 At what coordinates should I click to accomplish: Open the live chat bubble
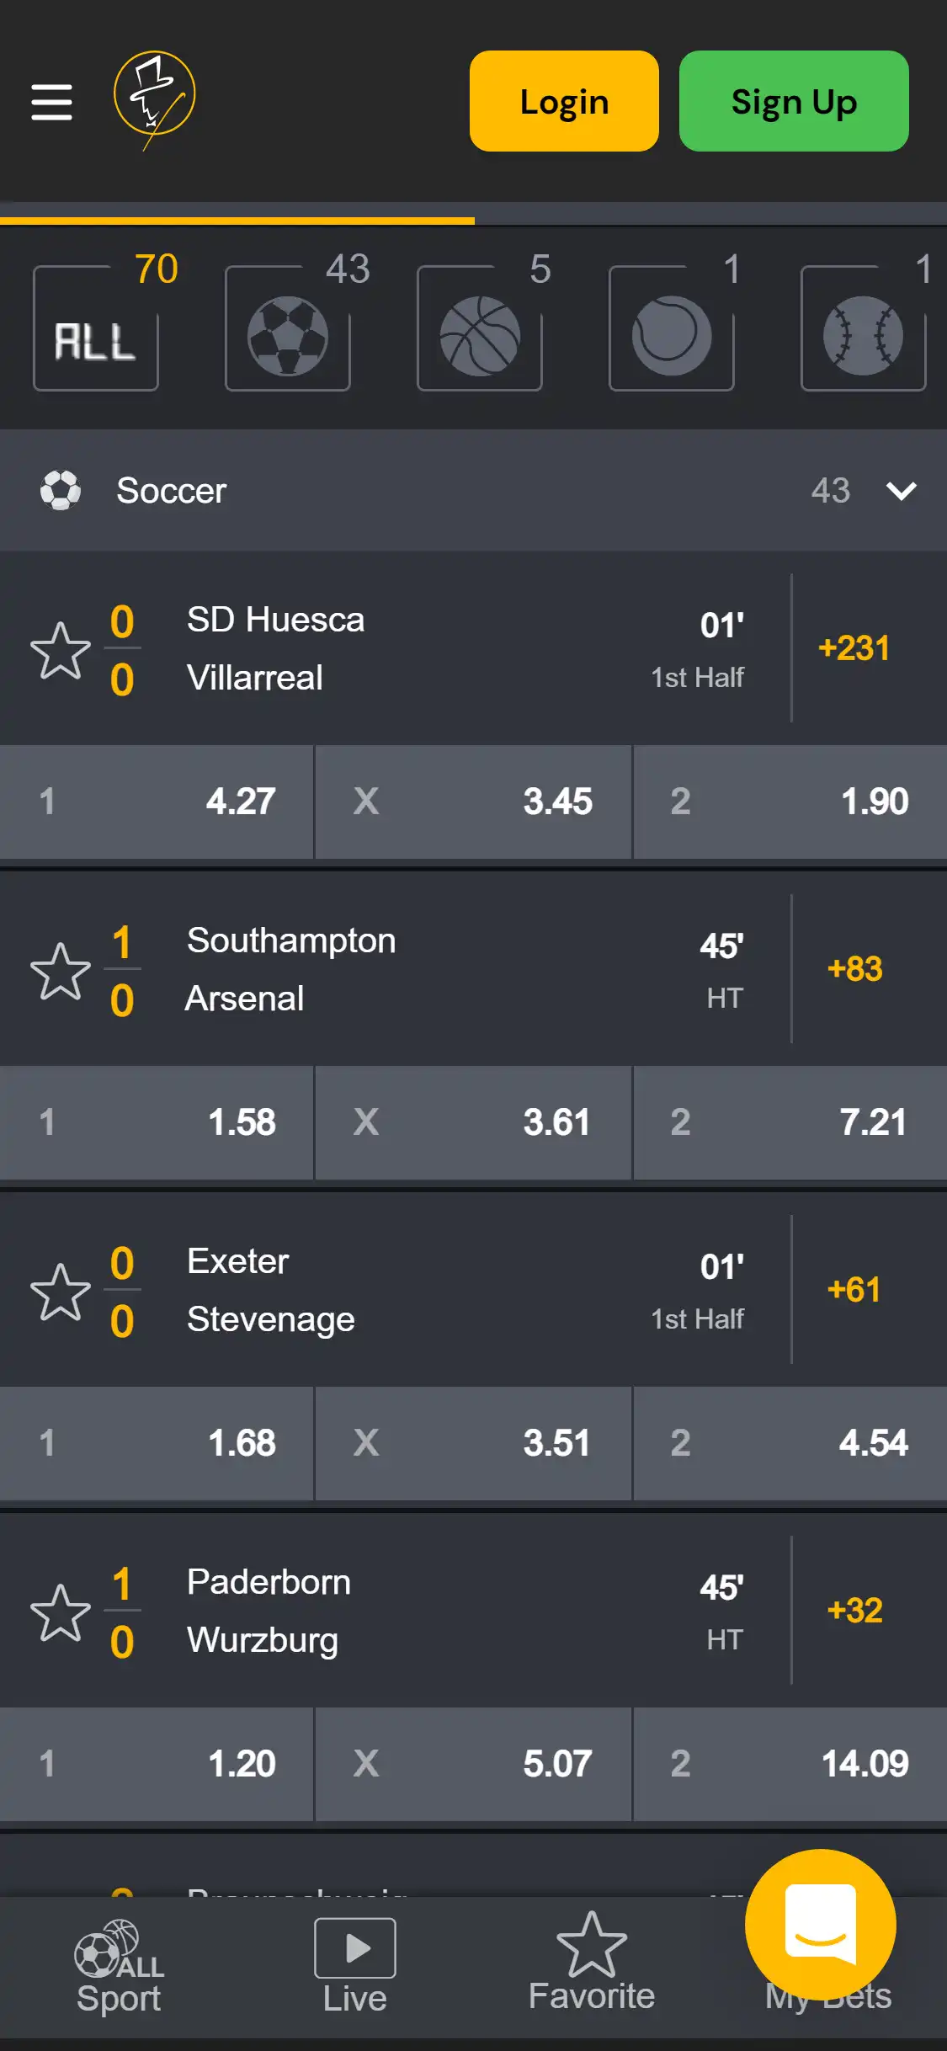(820, 1923)
